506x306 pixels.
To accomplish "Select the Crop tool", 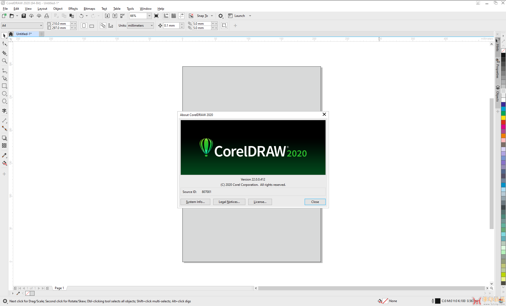I will (4, 53).
